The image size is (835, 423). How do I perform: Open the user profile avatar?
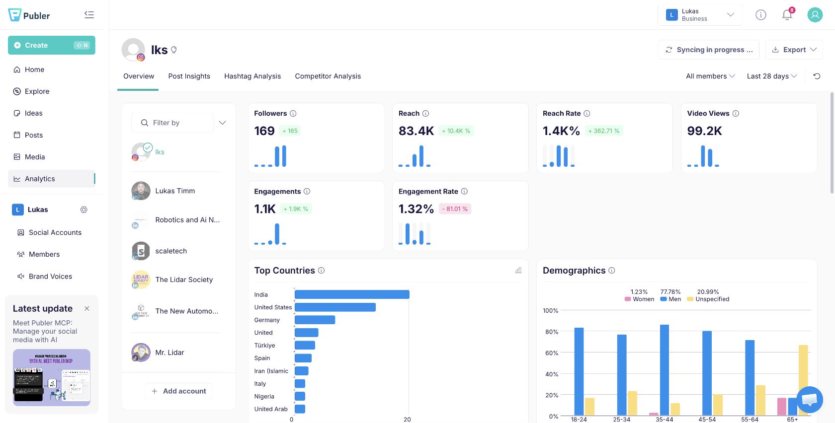coord(815,15)
